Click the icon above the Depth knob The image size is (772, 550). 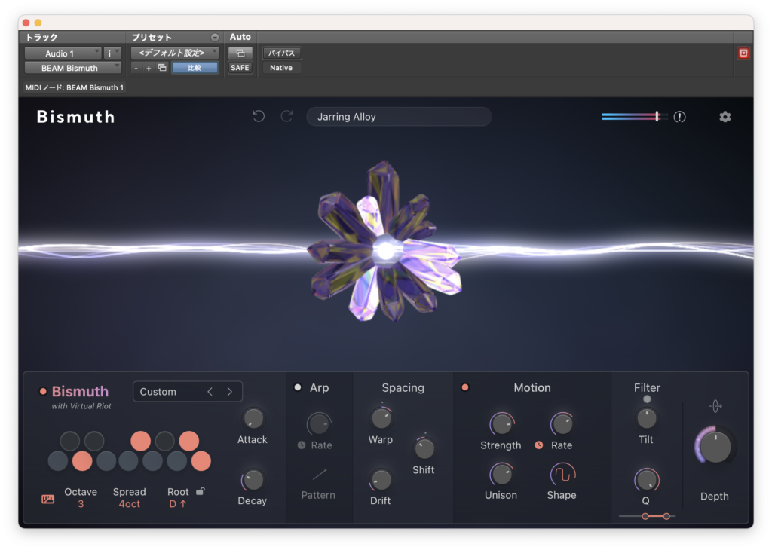pyautogui.click(x=715, y=406)
